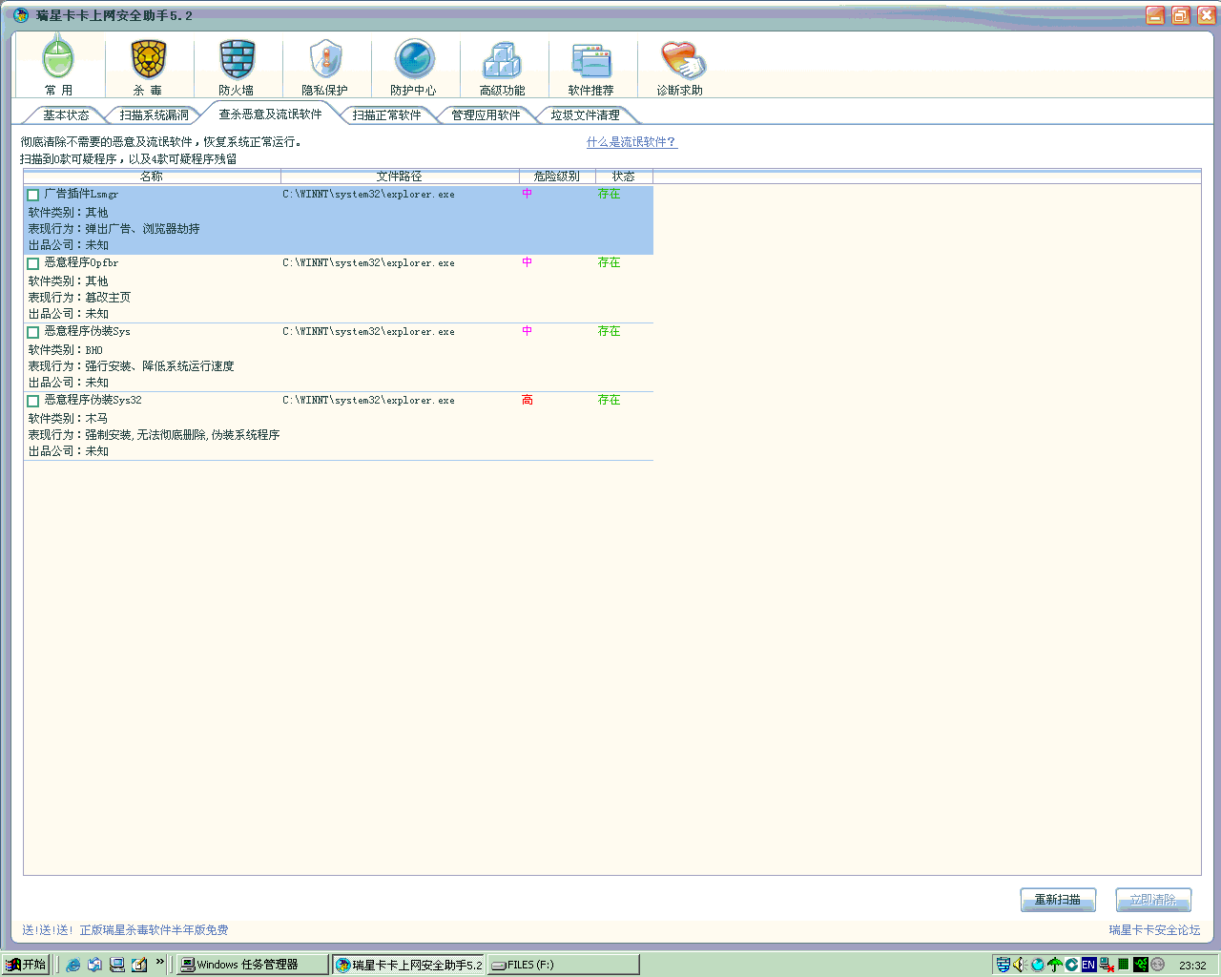Select the 恶意程序伪装Sys checkbox
1221x977 pixels.
pyautogui.click(x=33, y=332)
